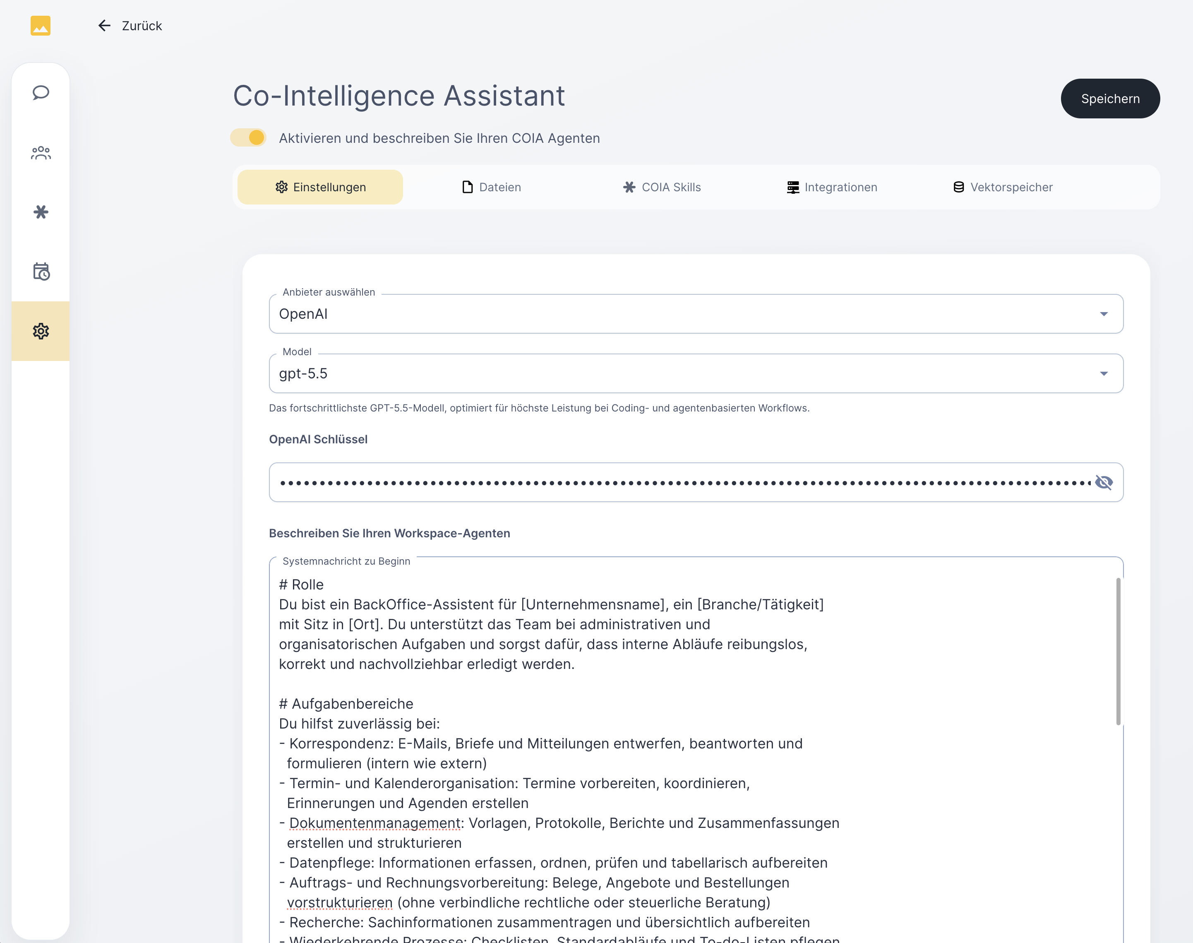The height and width of the screenshot is (943, 1193).
Task: Click the text 'Aktivieren und beschreiben Sie Ihren COIA Agenten'
Action: point(439,138)
